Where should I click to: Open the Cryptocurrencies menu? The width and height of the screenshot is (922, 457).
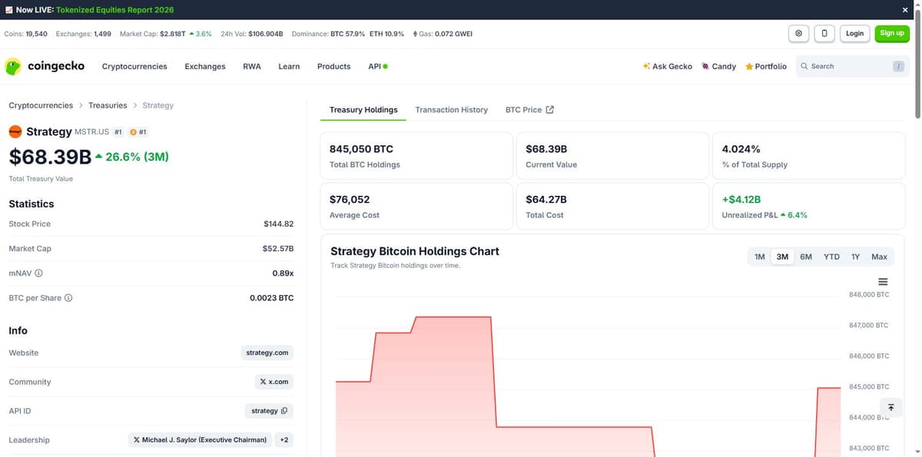[134, 67]
